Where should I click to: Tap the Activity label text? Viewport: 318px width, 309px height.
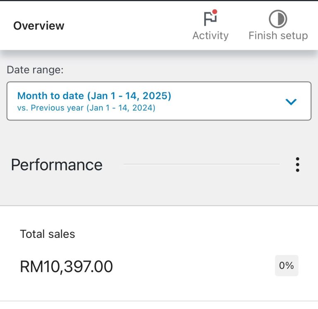210,36
